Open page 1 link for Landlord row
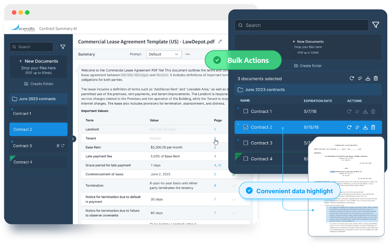The height and width of the screenshot is (248, 389). (215, 129)
